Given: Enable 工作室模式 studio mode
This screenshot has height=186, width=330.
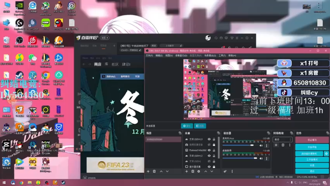Looking at the screenshot, I should pos(312,160).
